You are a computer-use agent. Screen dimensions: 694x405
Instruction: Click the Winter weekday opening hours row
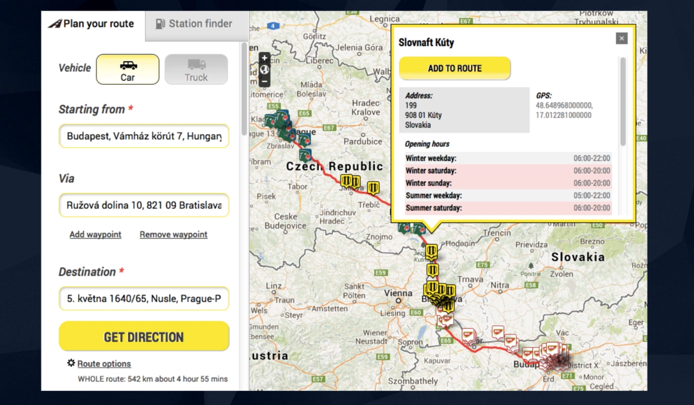pos(508,158)
